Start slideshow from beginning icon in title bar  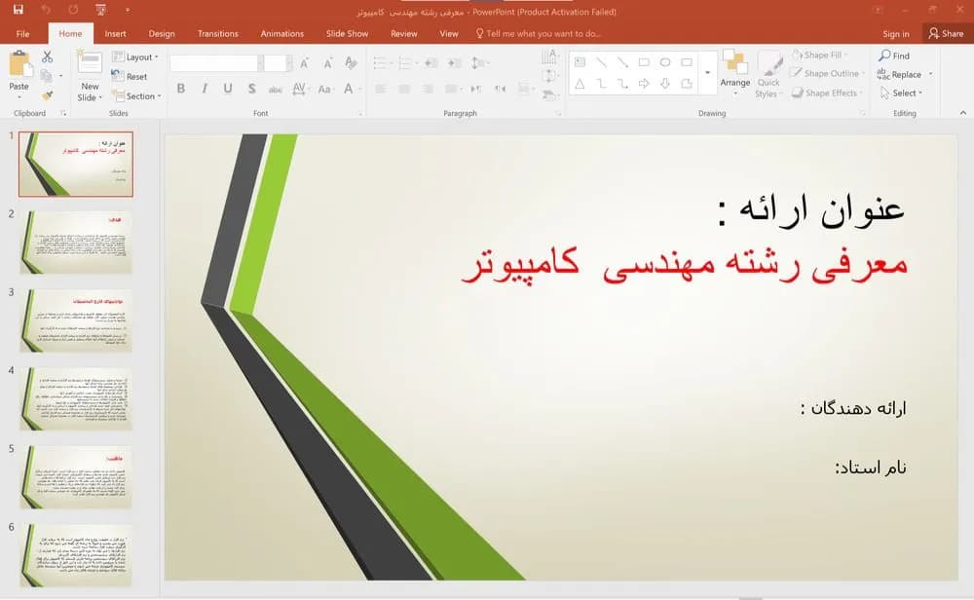pos(100,10)
